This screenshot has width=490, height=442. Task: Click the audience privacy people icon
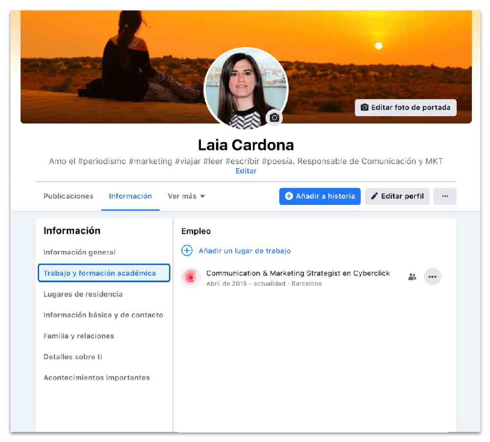point(412,277)
